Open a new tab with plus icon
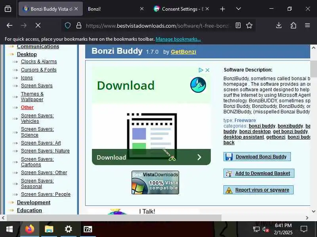 222,9
